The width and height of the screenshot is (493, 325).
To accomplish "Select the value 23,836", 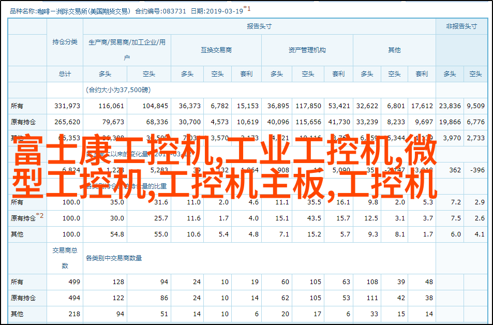I will 450,106.
